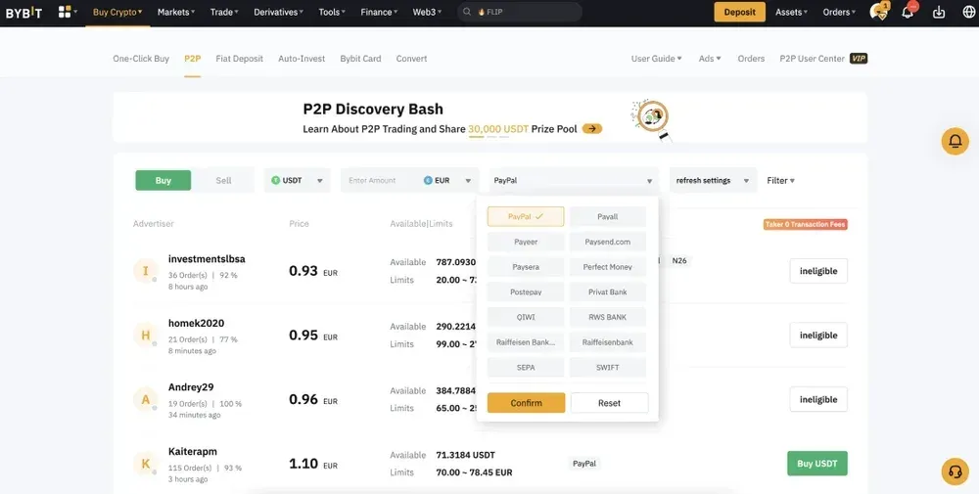This screenshot has width=979, height=494.
Task: Click the Deposit button
Action: (740, 12)
